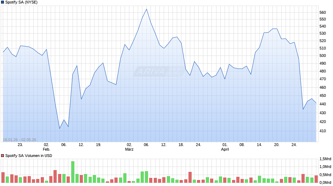The height and width of the screenshot is (186, 333).
Task: Click the tallest red volume bar
Action: point(55,176)
